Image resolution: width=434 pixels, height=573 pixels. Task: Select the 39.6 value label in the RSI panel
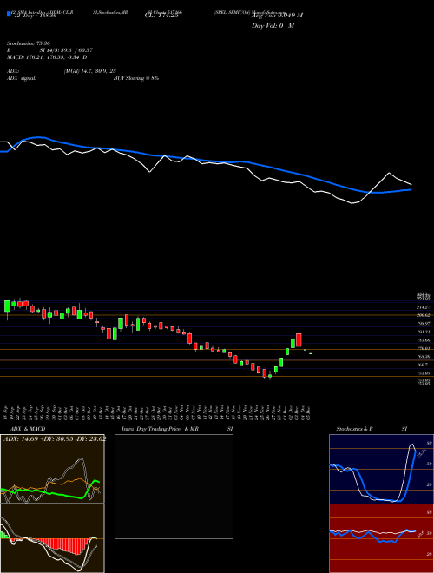click(x=421, y=534)
